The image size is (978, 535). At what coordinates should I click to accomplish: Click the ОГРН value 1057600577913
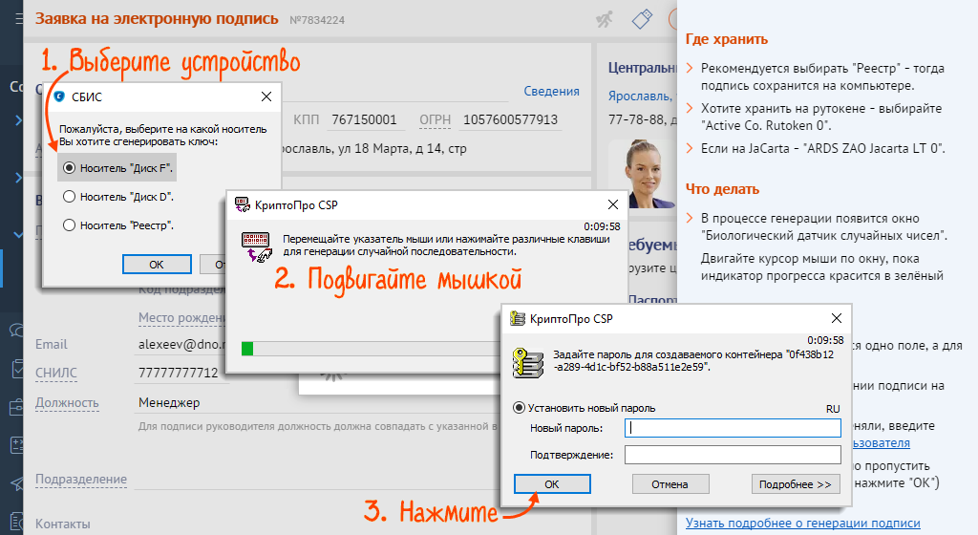coord(510,119)
